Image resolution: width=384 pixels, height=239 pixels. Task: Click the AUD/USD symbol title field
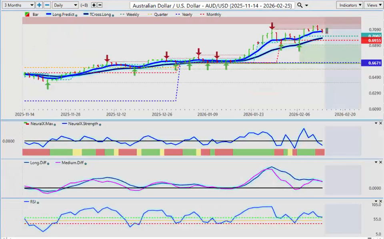212,5
